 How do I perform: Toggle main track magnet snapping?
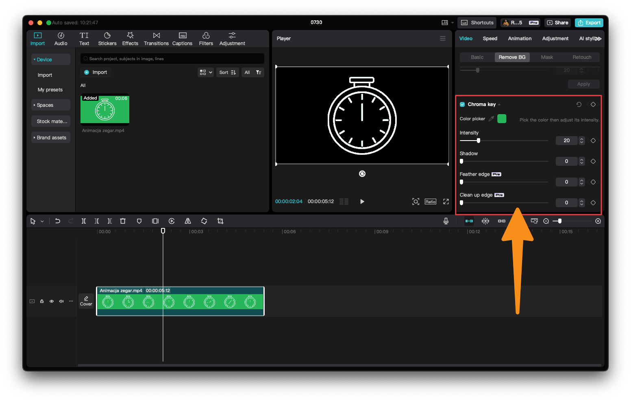pos(469,221)
